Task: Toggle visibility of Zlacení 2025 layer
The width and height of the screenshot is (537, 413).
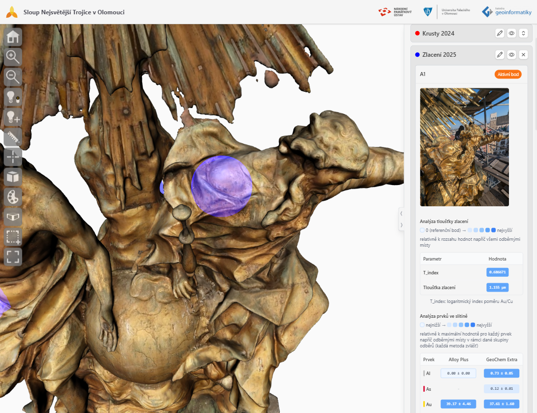Action: click(x=511, y=55)
